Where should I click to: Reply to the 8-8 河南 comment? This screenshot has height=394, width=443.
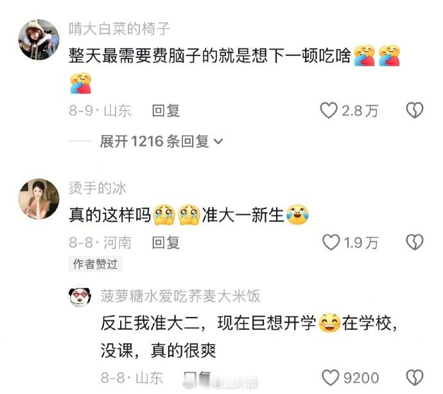click(166, 242)
